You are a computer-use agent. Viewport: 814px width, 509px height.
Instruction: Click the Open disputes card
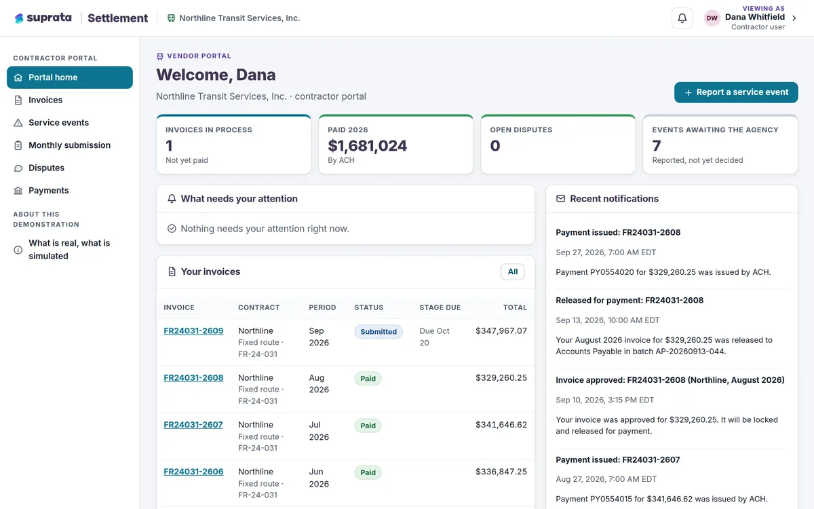(x=558, y=144)
